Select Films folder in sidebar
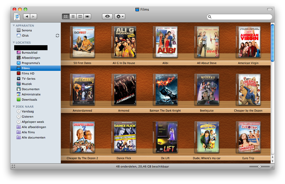This screenshot has height=184, width=285. pyautogui.click(x=36, y=68)
